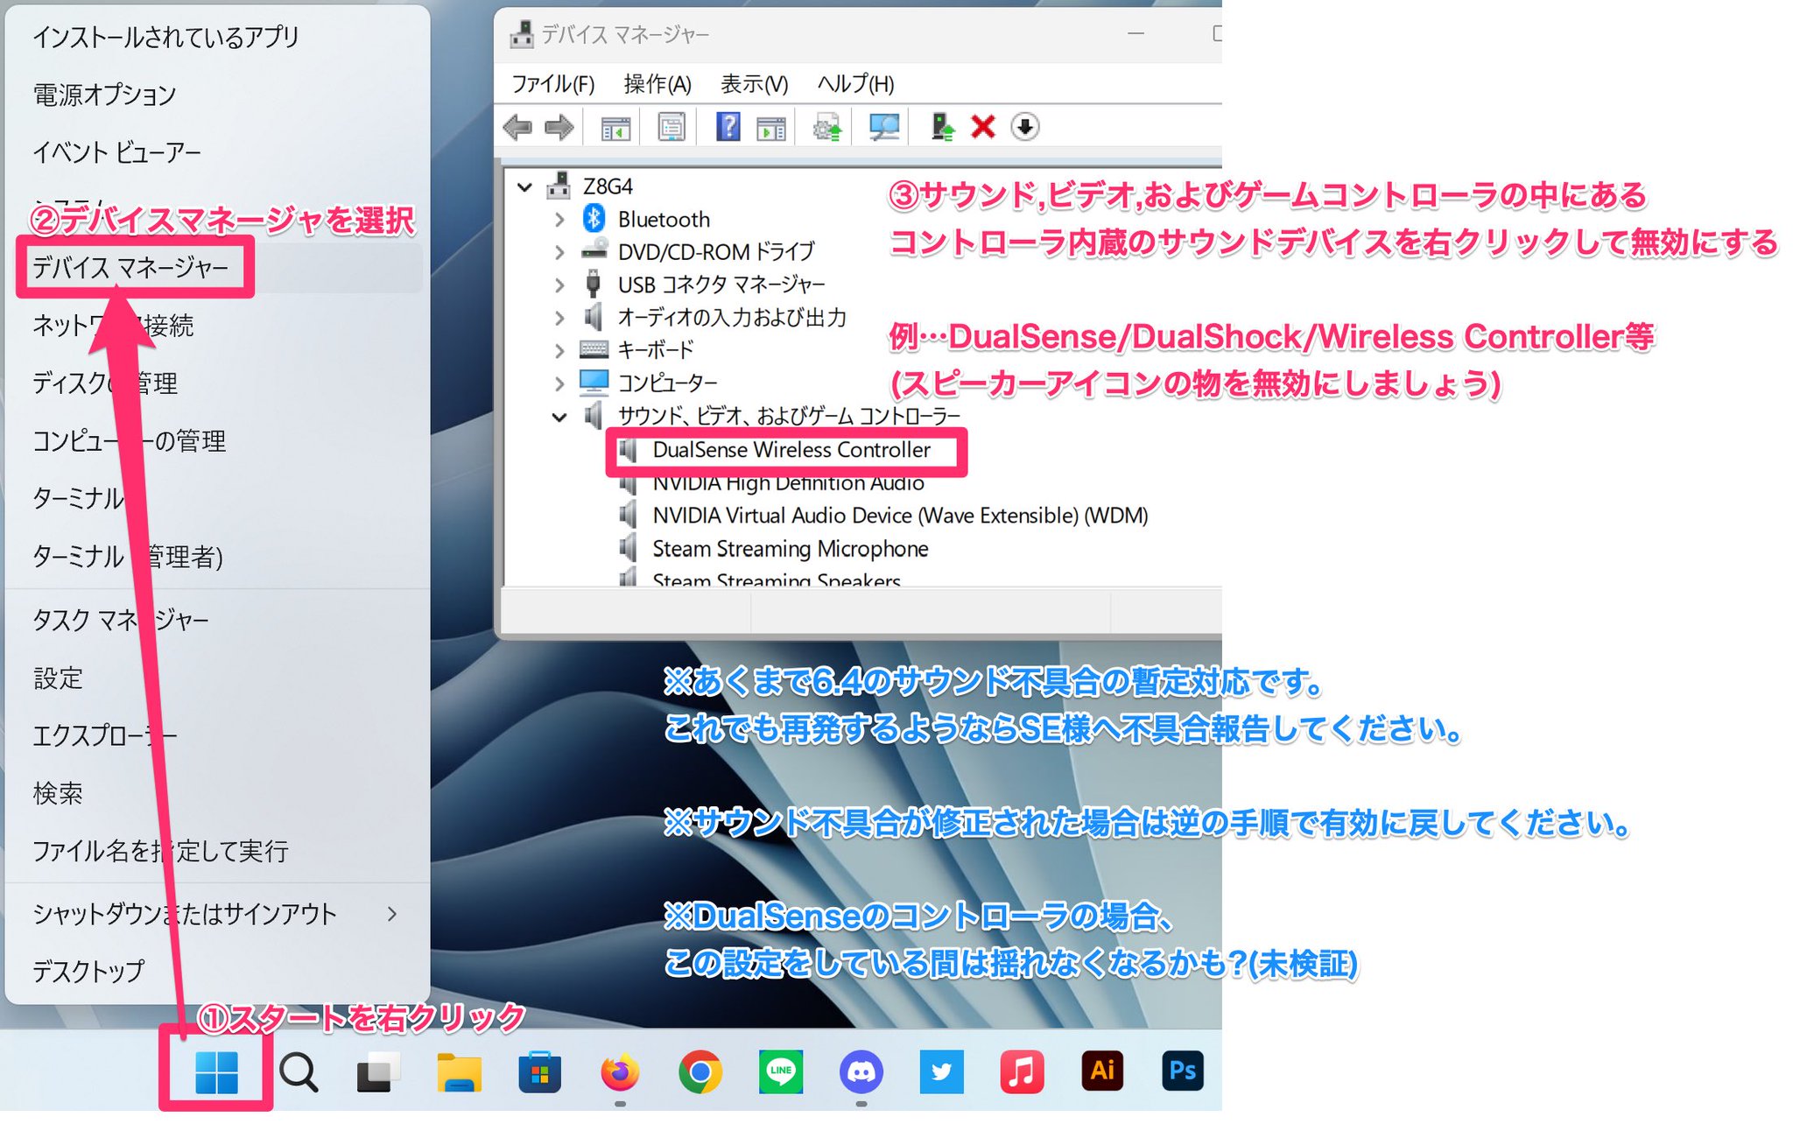Select DualSense Wireless Controller device
1793x1145 pixels.
[791, 450]
